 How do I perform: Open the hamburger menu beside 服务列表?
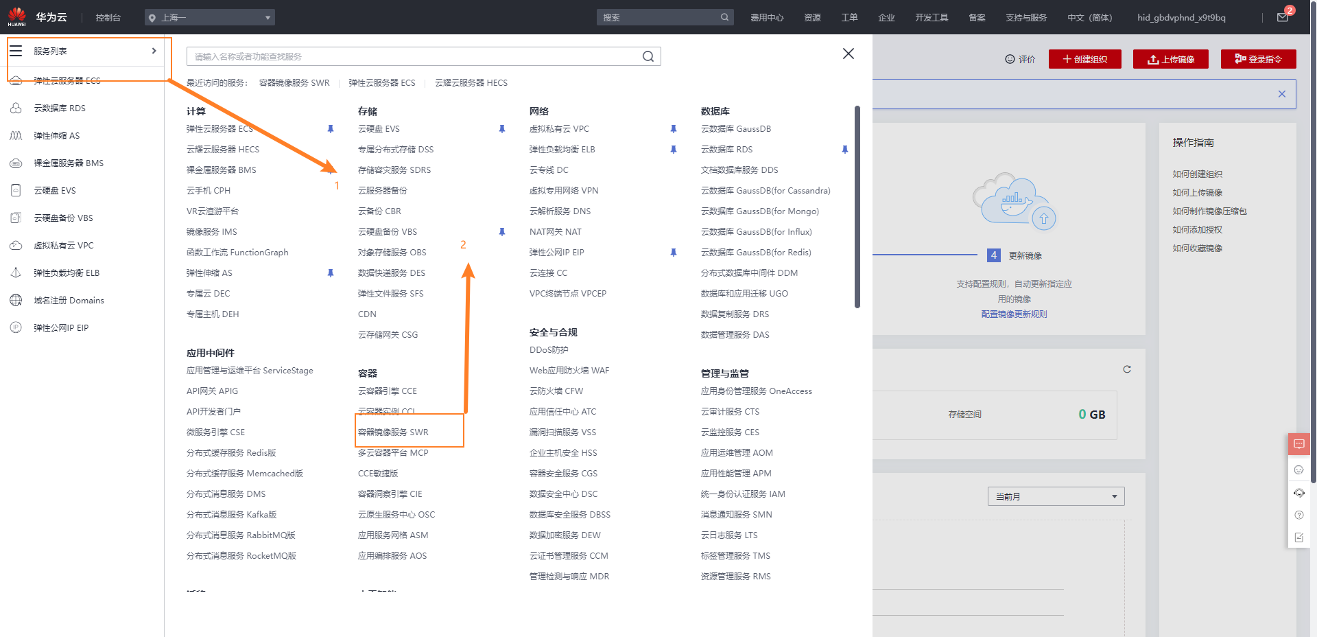tap(16, 51)
